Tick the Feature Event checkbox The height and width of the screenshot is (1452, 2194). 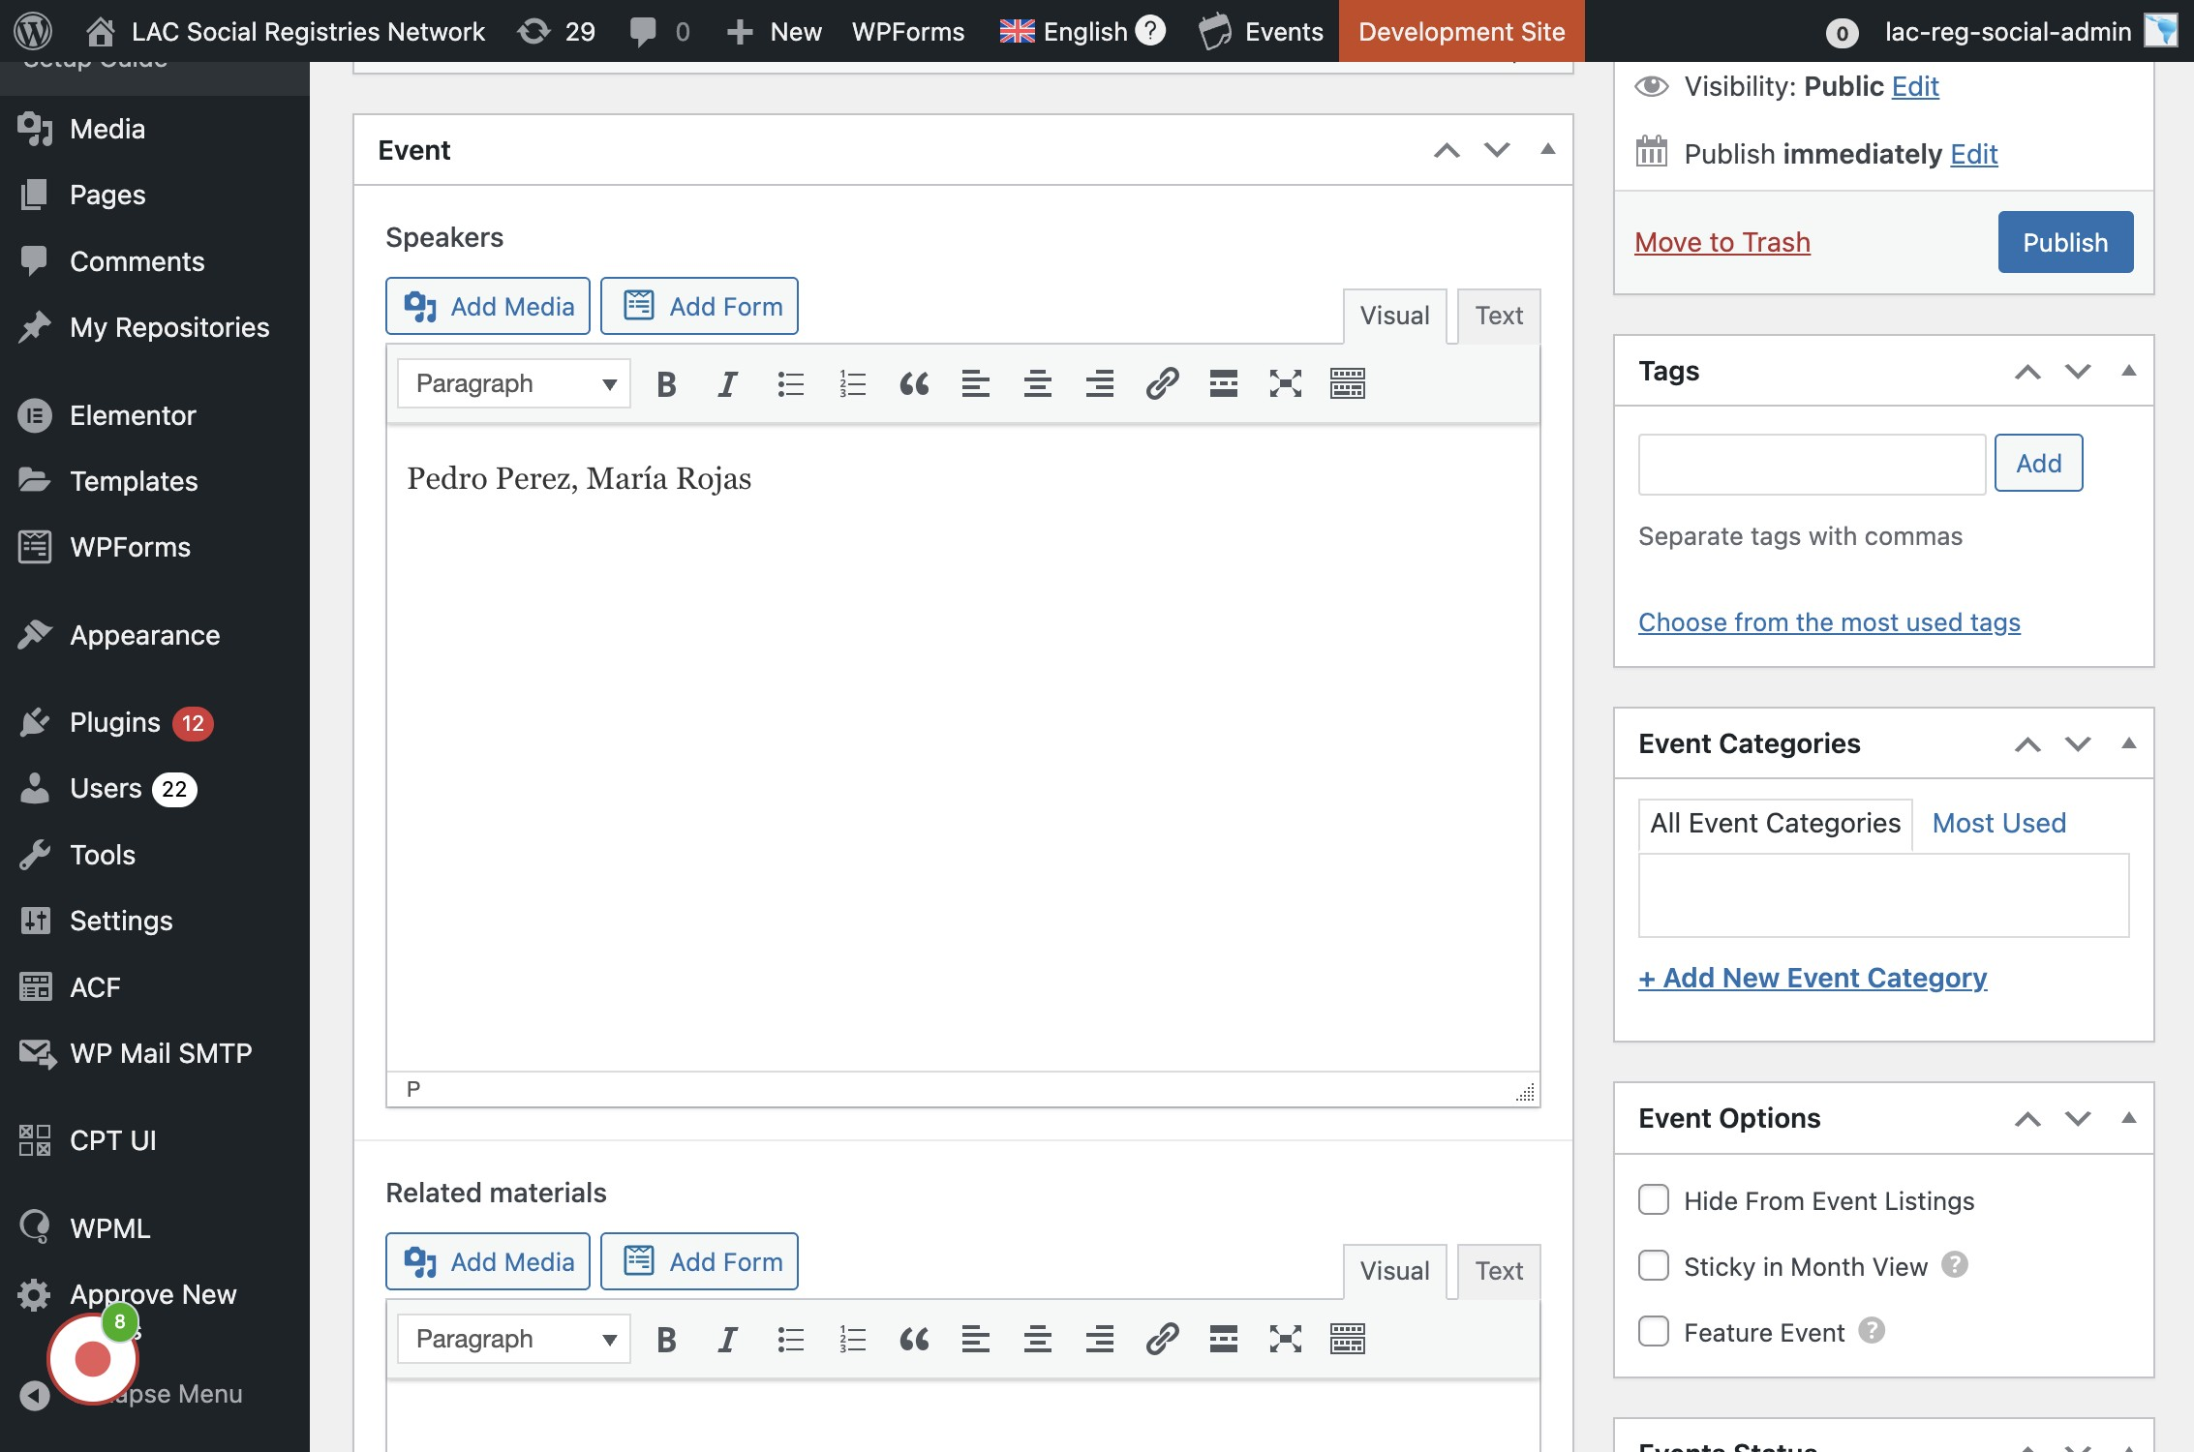[1653, 1332]
